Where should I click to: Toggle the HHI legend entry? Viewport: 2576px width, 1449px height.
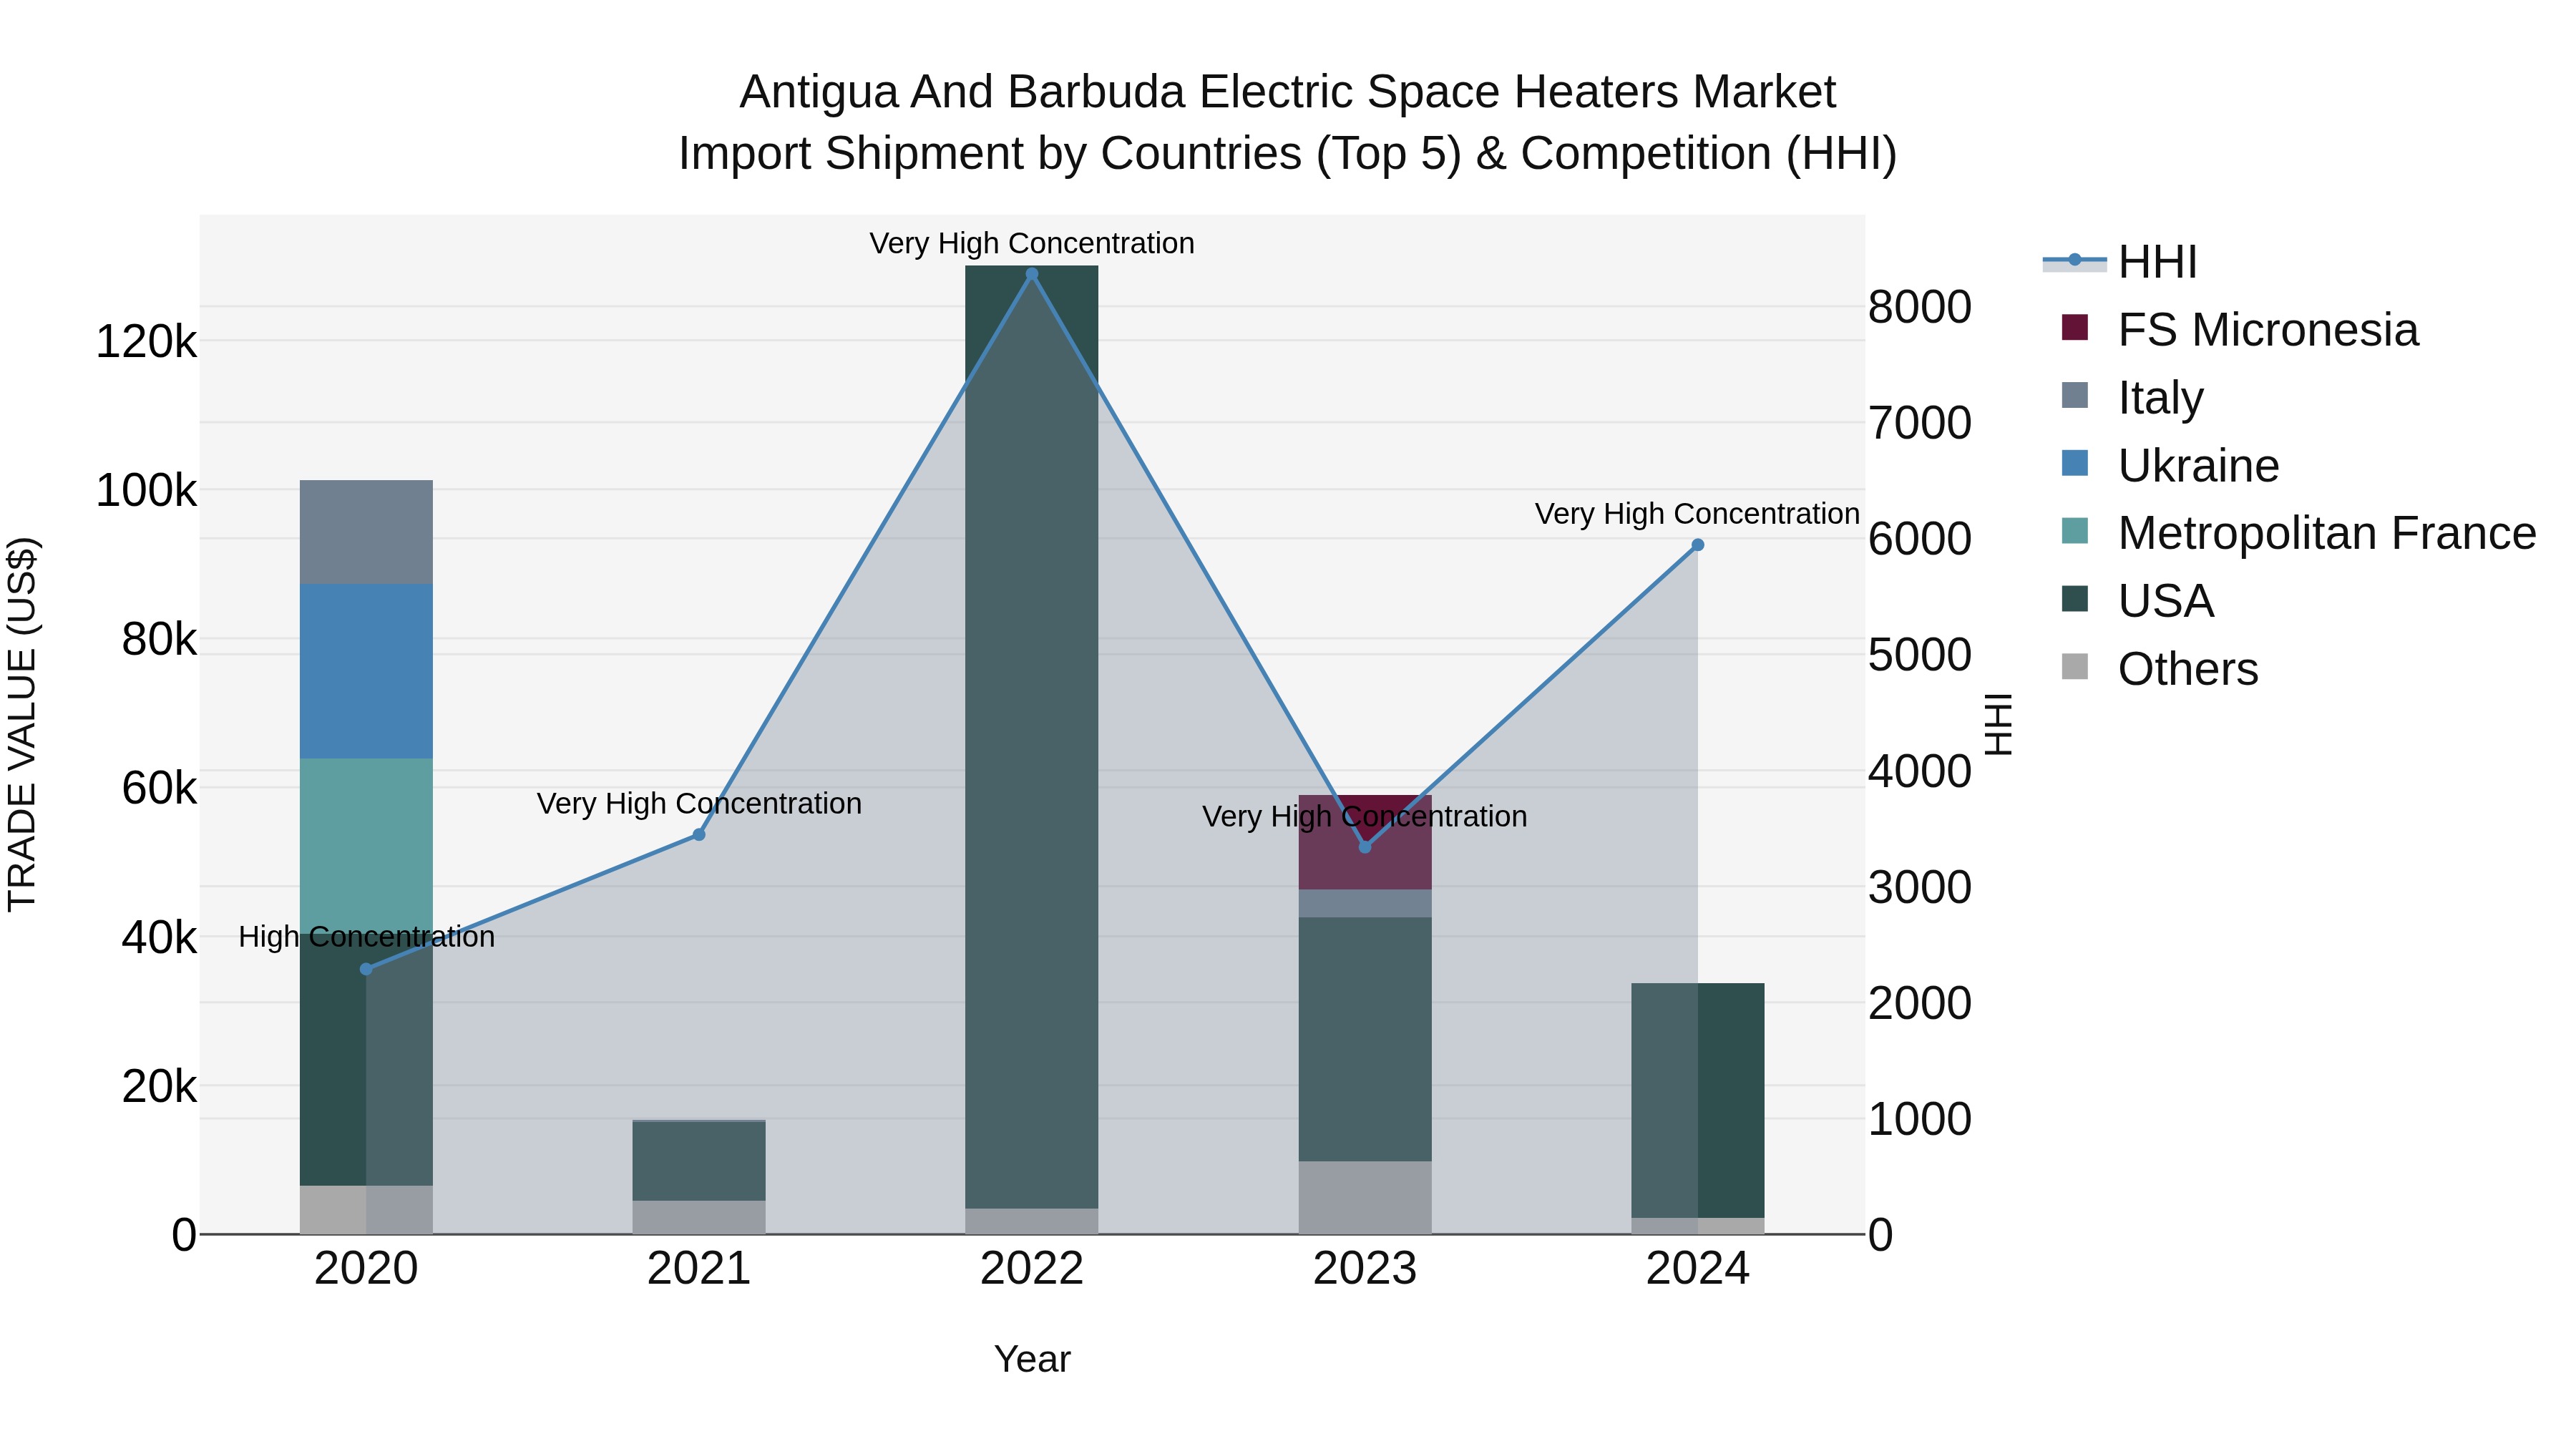(x=2120, y=262)
